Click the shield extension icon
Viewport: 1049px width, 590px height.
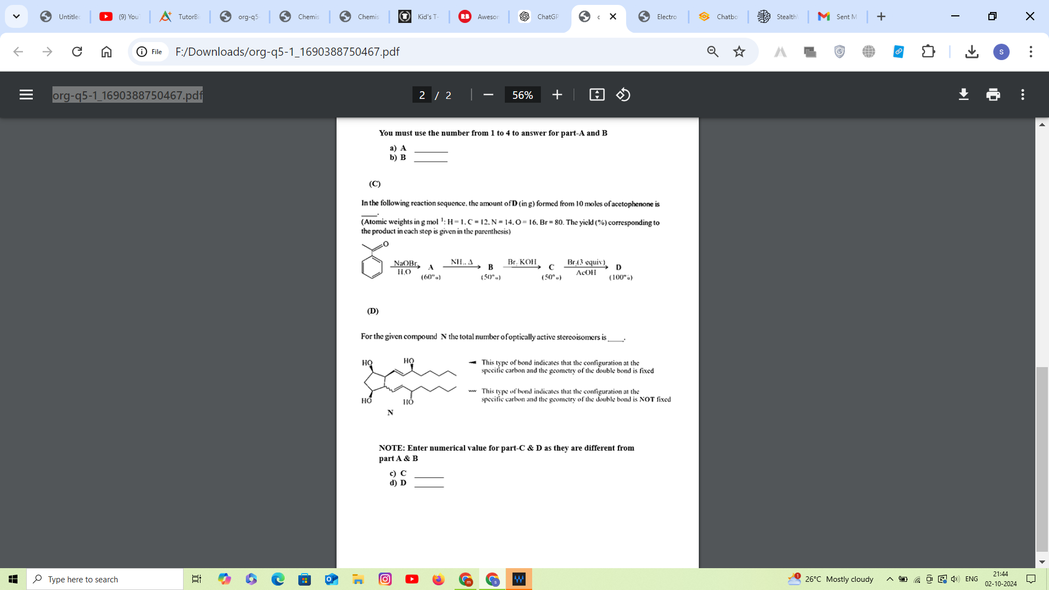(x=840, y=51)
